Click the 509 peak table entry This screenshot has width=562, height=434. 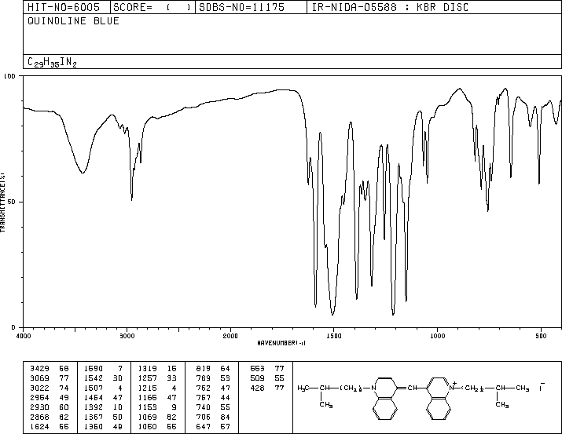267,378
